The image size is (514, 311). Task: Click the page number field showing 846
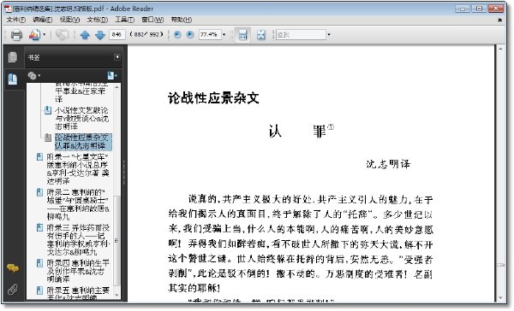117,34
